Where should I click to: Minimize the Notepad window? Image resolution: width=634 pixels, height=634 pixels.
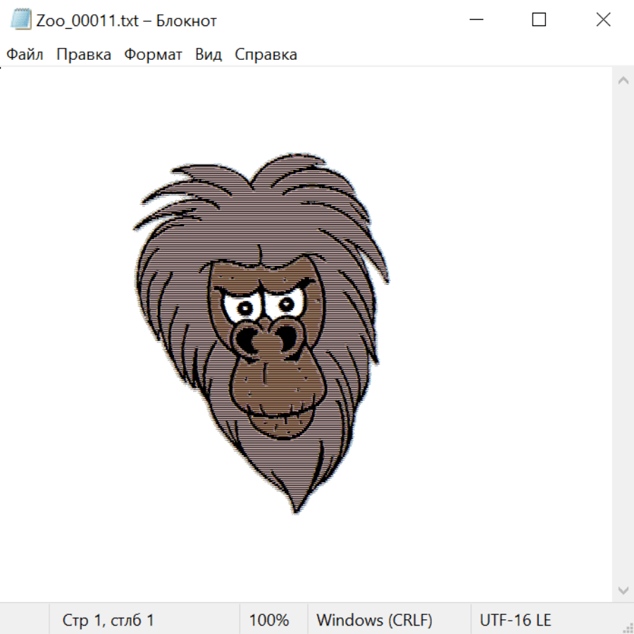pyautogui.click(x=475, y=20)
